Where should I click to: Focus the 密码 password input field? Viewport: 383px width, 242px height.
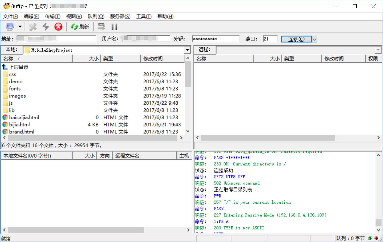click(216, 39)
